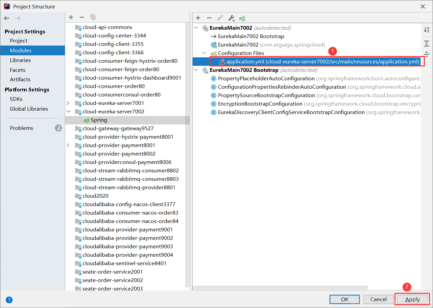
Task: Click the Apply button
Action: [412, 300]
